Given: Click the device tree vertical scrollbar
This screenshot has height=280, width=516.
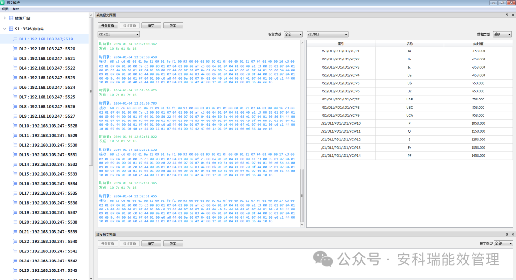Looking at the screenshot, I should 91,91.
